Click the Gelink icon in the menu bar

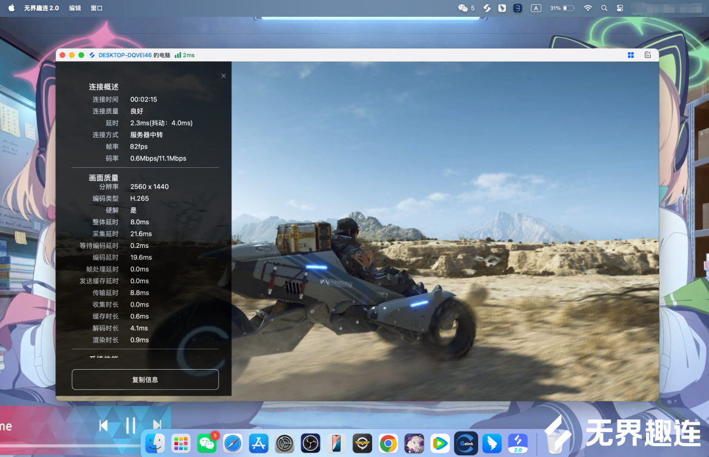coord(518,8)
